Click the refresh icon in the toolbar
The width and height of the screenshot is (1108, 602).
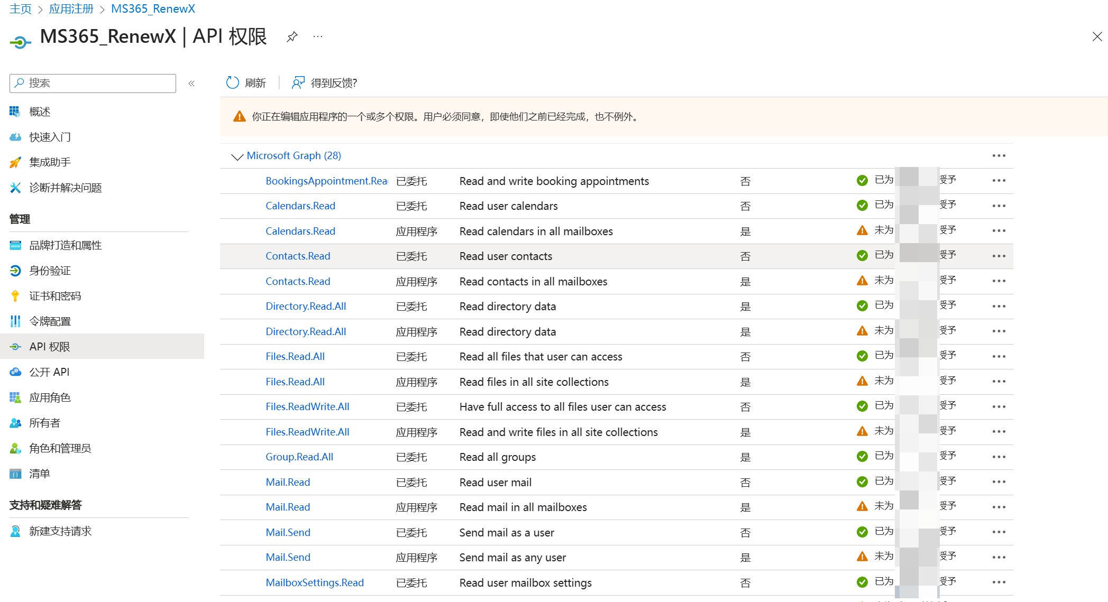(x=232, y=83)
